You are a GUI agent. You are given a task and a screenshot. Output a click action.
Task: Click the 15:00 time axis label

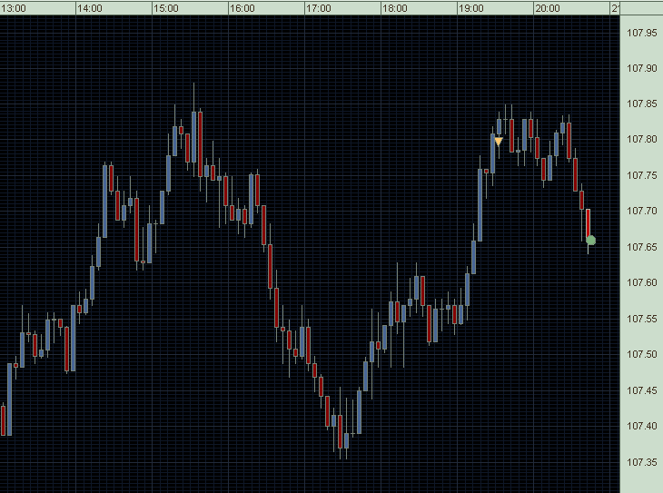click(x=165, y=8)
